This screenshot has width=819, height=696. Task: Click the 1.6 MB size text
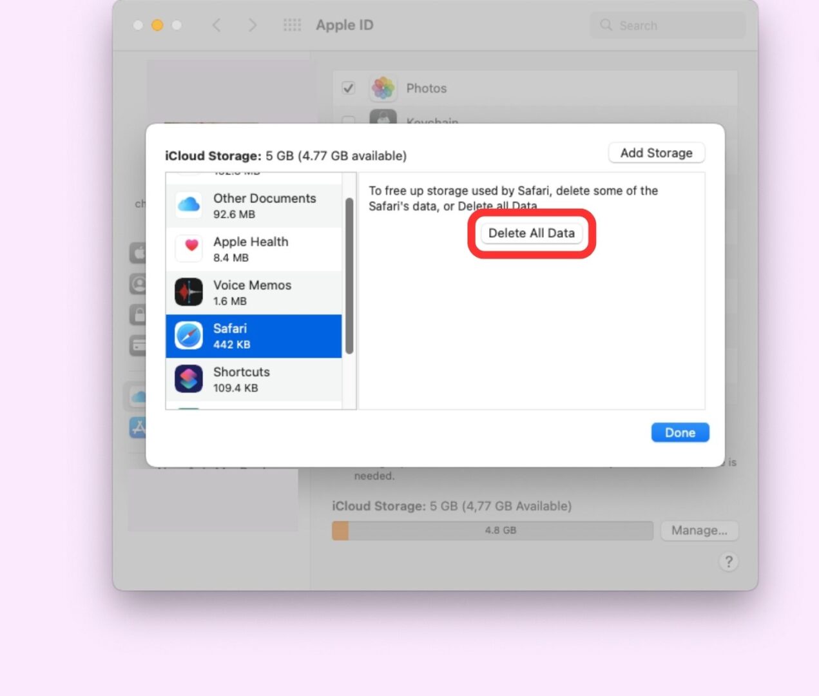tap(229, 301)
